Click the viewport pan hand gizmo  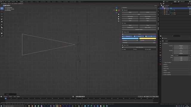point(118,17)
